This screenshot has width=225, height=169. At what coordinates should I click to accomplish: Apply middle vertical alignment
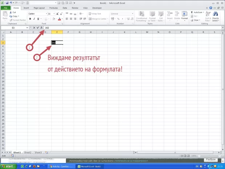pyautogui.click(x=71, y=14)
